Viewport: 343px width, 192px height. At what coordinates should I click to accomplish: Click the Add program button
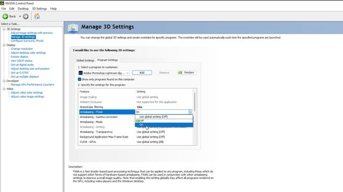142,73
